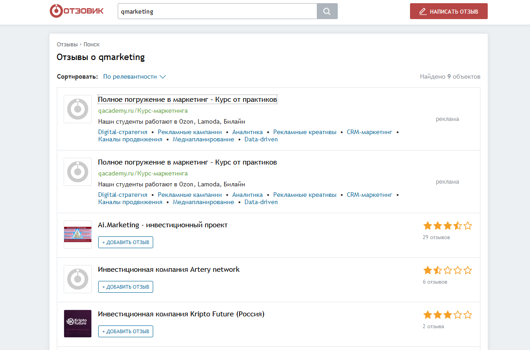
Task: Open the Kripto Future logo thumbnail
Action: click(78, 324)
